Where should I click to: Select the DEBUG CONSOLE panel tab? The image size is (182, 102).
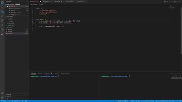pyautogui.click(x=65, y=73)
